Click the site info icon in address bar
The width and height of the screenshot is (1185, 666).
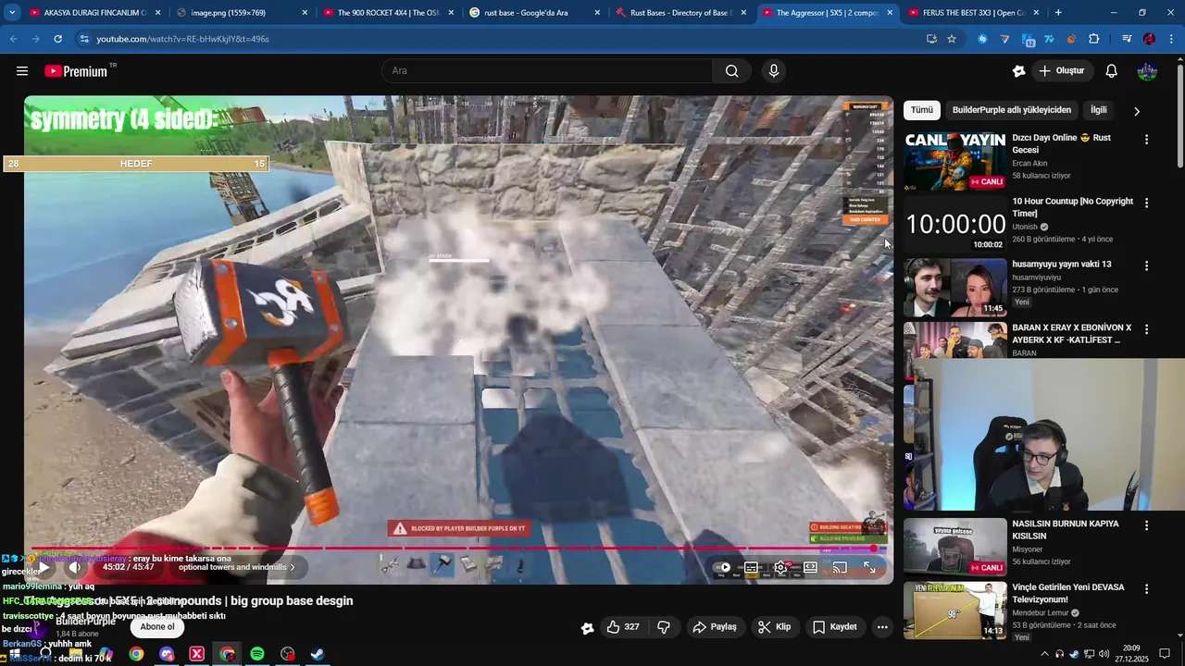point(84,39)
